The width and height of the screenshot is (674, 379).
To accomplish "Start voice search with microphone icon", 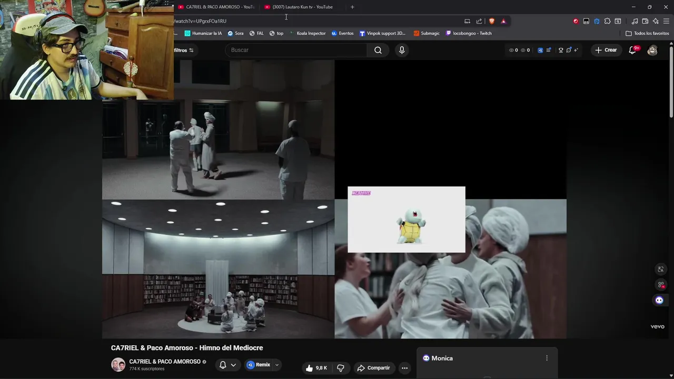I will (402, 50).
